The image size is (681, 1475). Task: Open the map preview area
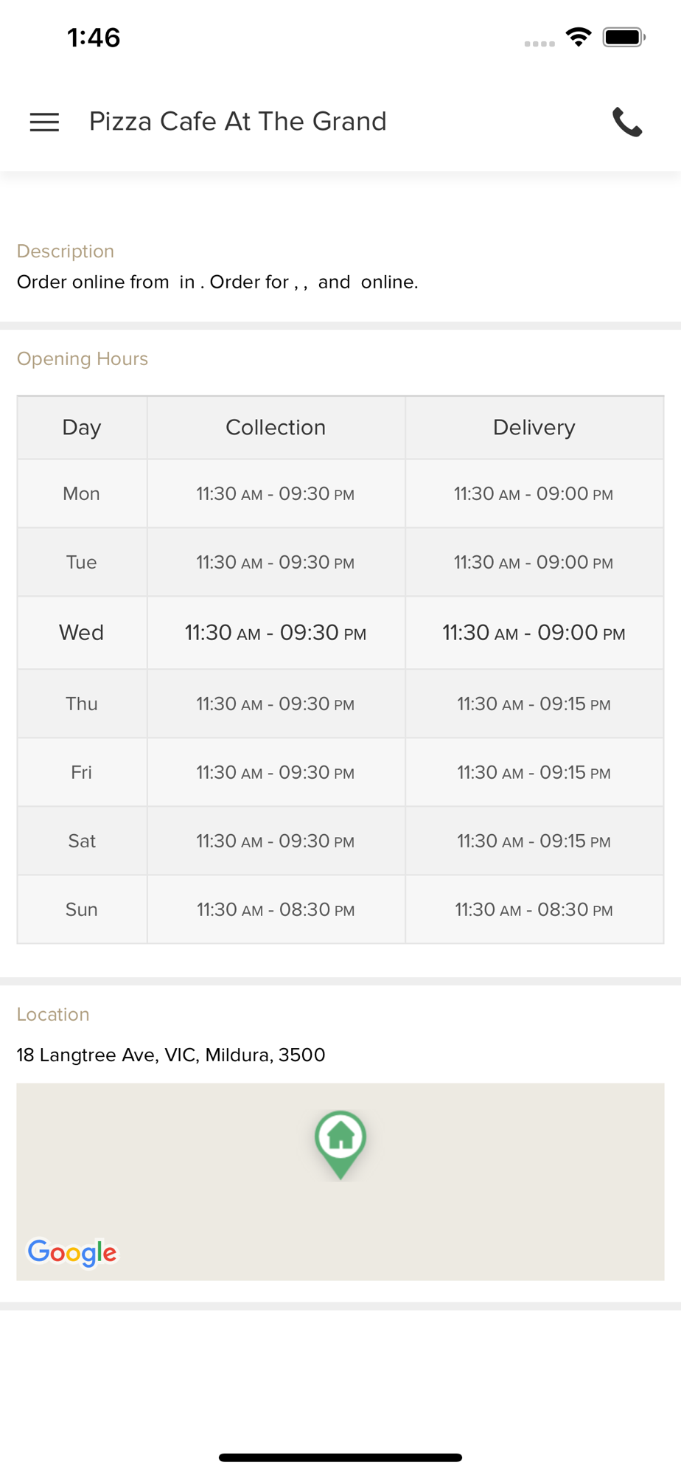tap(340, 1181)
